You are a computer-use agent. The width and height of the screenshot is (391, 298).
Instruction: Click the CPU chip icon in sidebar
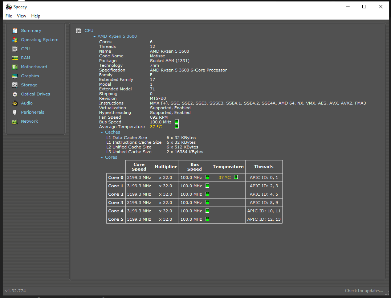pos(15,49)
